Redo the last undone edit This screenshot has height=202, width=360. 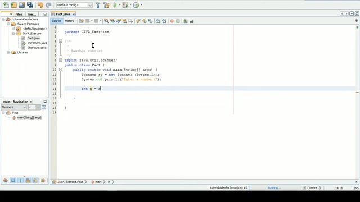coord(48,5)
